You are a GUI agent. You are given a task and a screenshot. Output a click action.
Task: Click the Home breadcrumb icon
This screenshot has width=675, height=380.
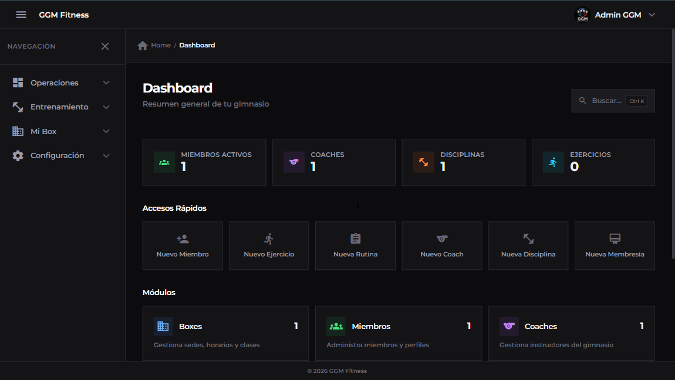143,46
